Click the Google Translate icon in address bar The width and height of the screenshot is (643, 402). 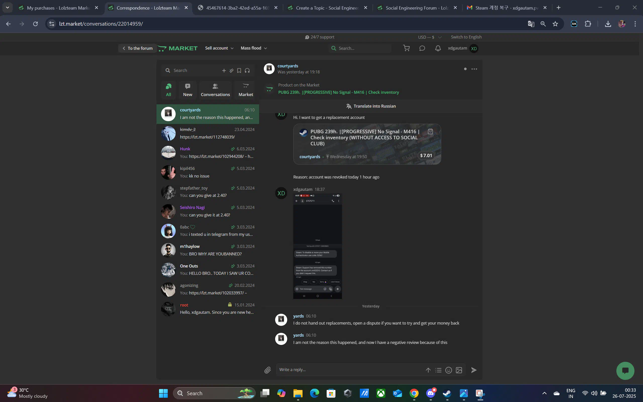pyautogui.click(x=531, y=24)
